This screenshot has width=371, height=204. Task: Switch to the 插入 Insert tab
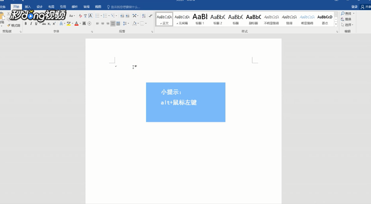[x=28, y=7]
